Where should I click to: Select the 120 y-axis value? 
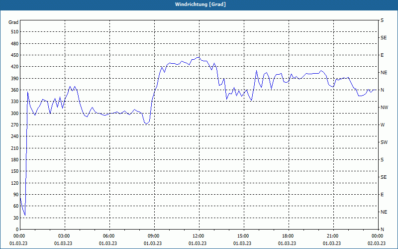click(15, 183)
